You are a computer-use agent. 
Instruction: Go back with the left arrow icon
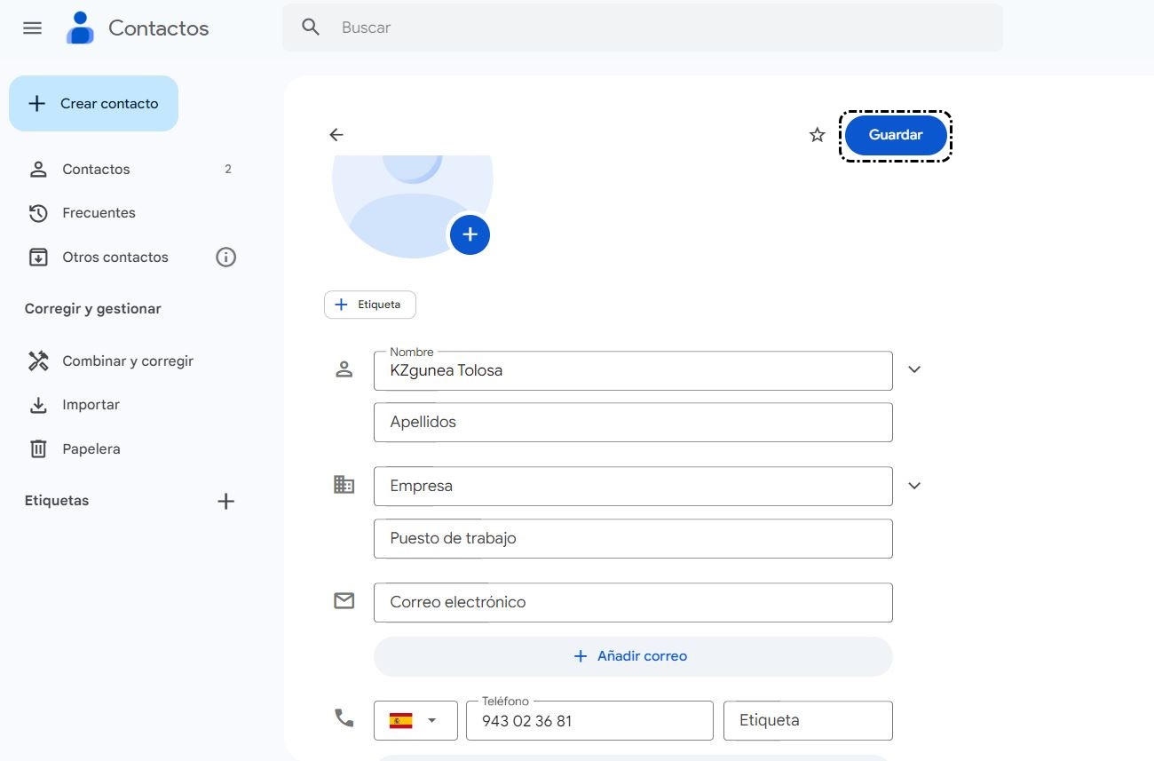[x=336, y=135]
